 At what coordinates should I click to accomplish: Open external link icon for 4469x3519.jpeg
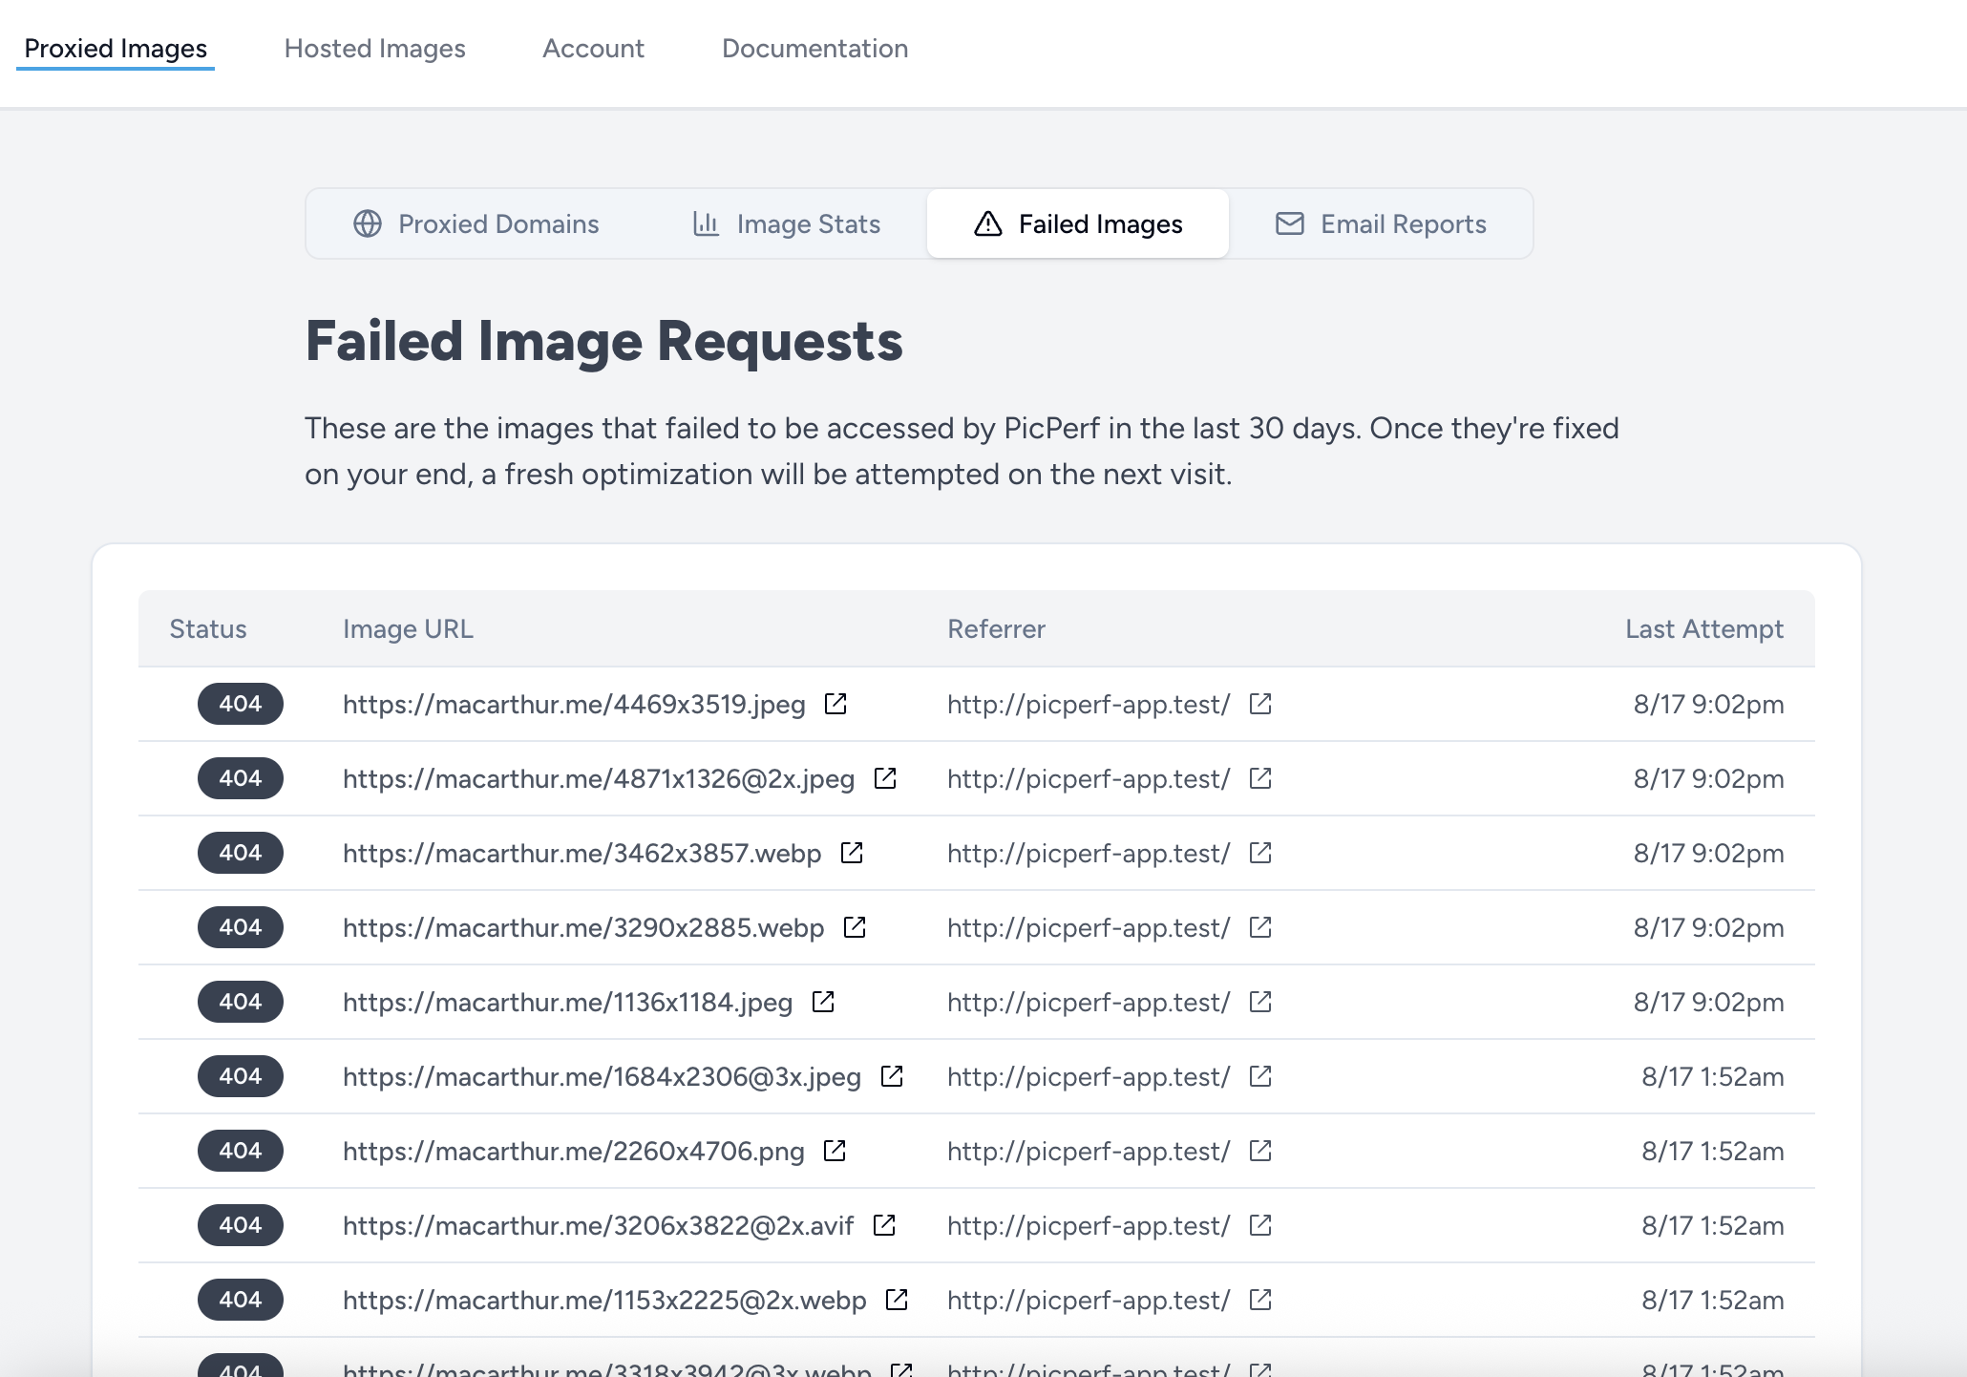(835, 704)
